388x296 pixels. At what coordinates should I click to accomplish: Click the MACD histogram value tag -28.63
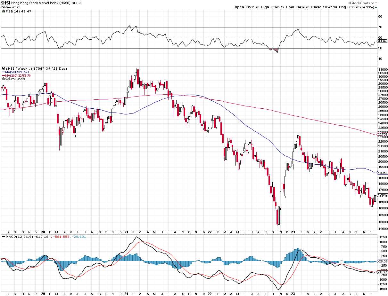382,261
